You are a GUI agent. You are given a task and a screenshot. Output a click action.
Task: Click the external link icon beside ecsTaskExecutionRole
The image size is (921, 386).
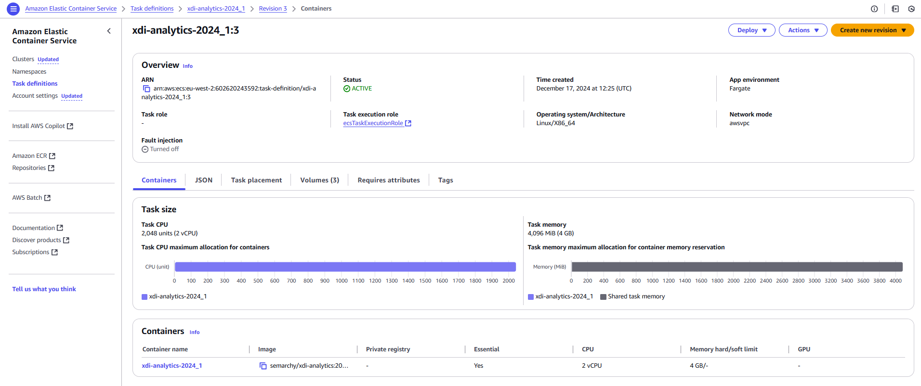coord(408,123)
